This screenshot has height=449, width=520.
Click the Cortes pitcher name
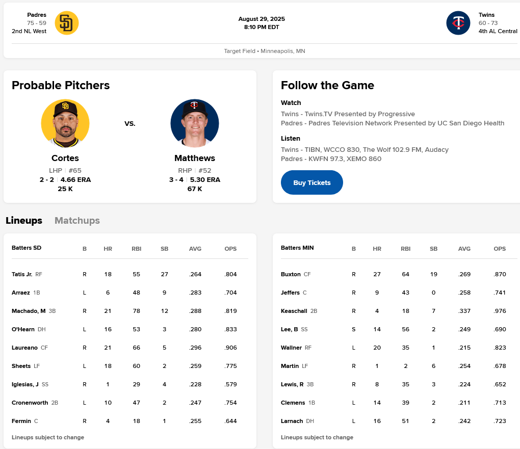coord(65,158)
